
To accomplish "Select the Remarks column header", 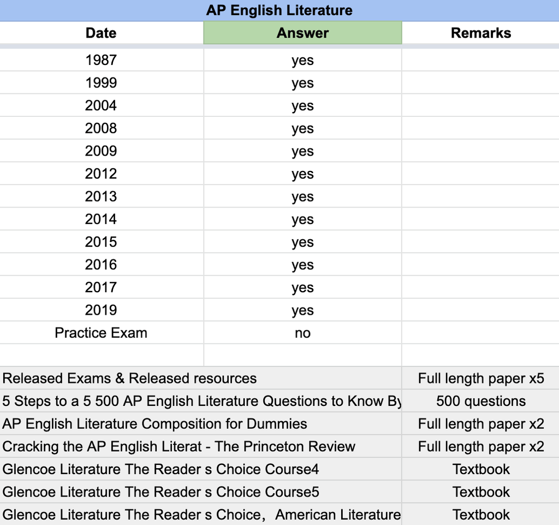I will (x=481, y=33).
